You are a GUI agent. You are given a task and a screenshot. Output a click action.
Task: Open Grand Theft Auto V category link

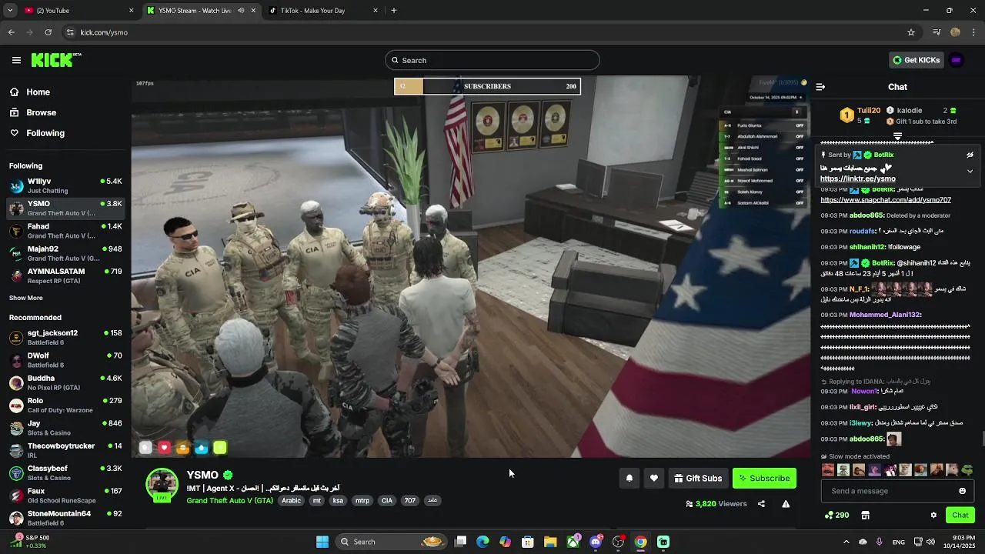[229, 500]
